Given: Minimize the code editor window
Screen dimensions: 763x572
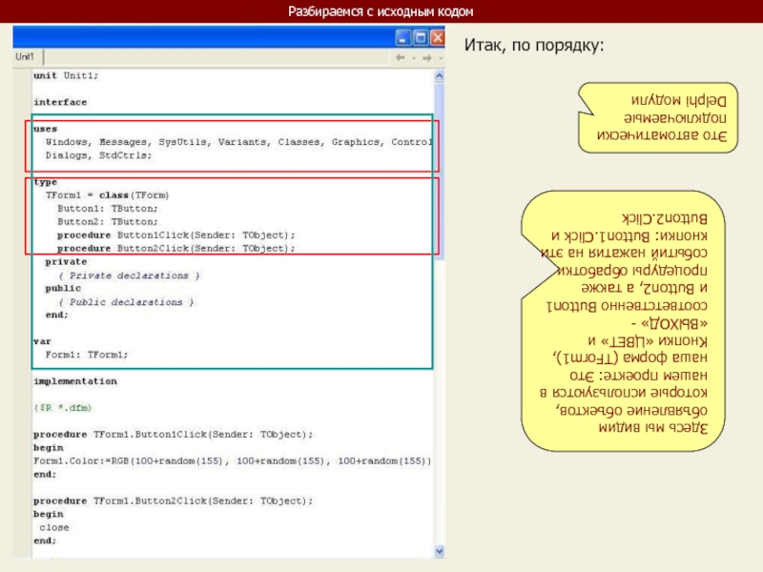Looking at the screenshot, I should tap(402, 37).
